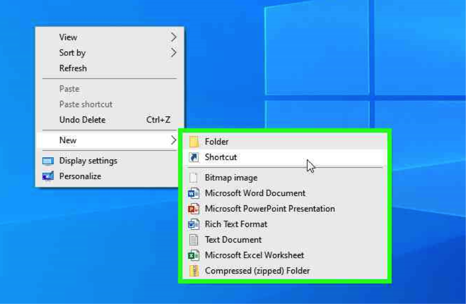Screen dimensions: 466x304
Task: Click the Personalize icon
Action: tap(48, 176)
